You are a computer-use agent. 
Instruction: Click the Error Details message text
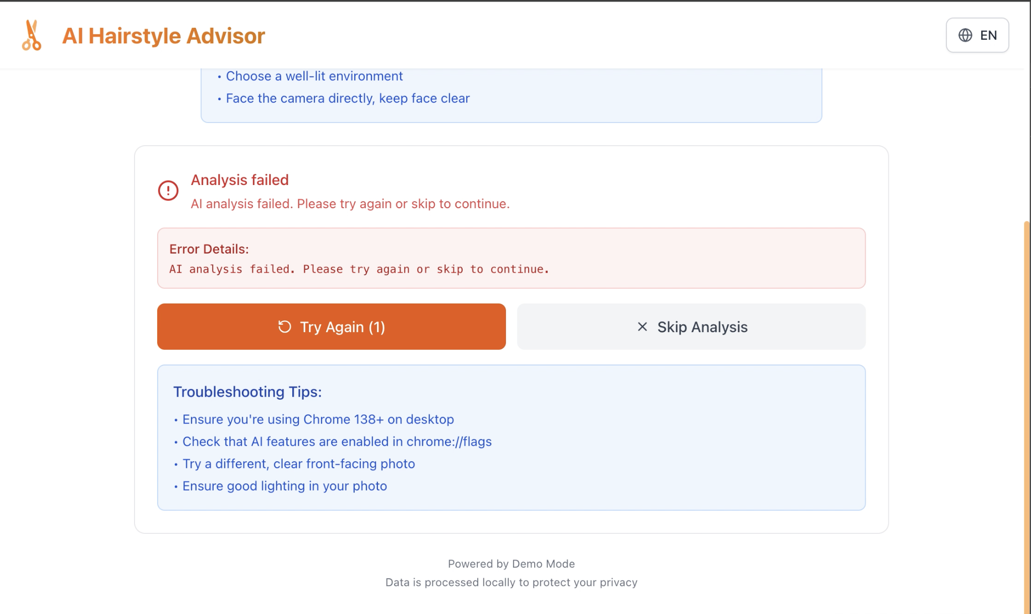tap(359, 269)
